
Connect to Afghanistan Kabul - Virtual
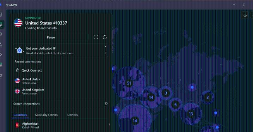pyautogui.click(x=61, y=125)
